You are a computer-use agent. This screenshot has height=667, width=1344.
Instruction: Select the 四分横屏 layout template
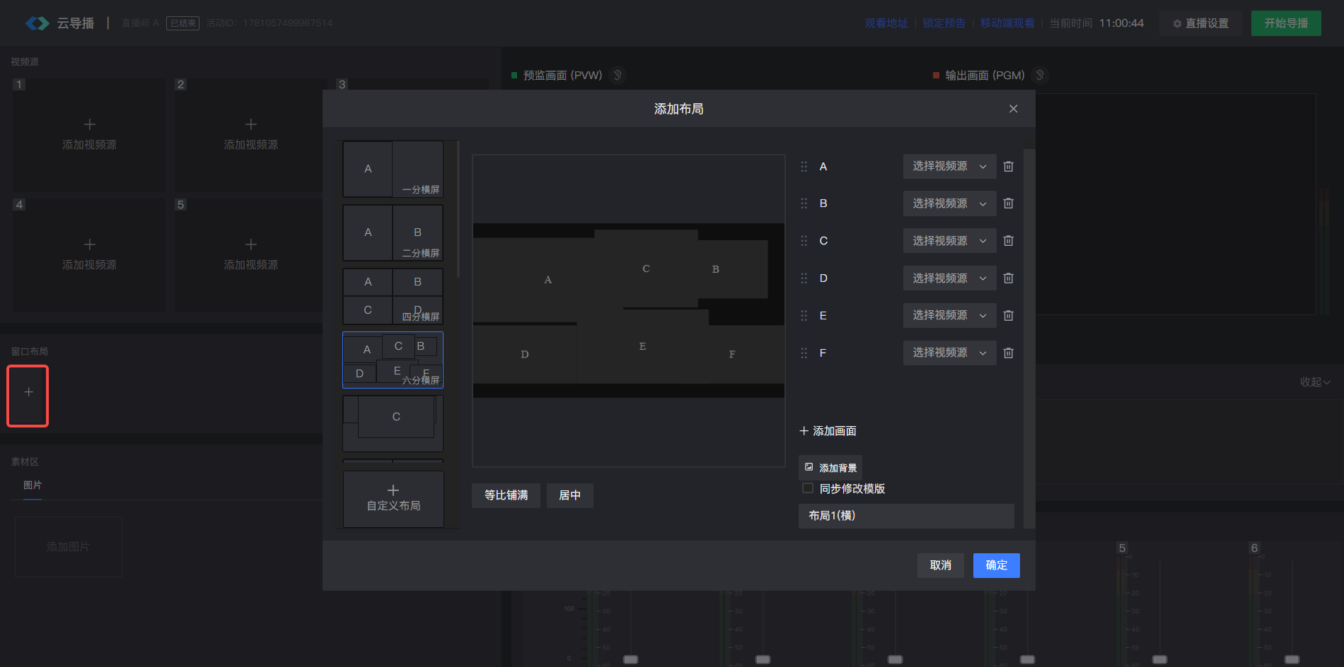click(x=393, y=296)
